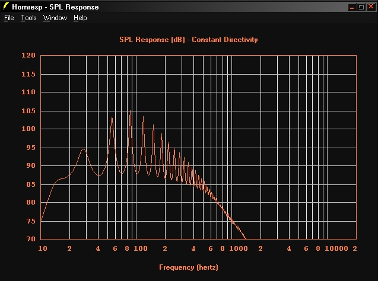Viewport: 378px width, 281px height.
Task: Click the 115 dB axis label
Action: tap(28, 74)
